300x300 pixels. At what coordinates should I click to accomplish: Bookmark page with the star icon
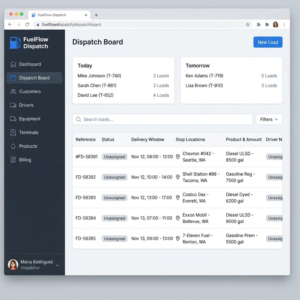coord(248,25)
